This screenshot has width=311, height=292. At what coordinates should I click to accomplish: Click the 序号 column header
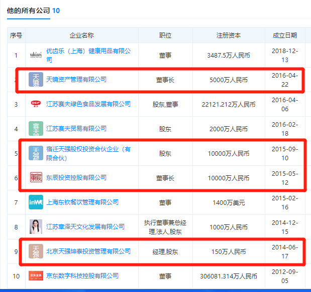[x=16, y=36]
